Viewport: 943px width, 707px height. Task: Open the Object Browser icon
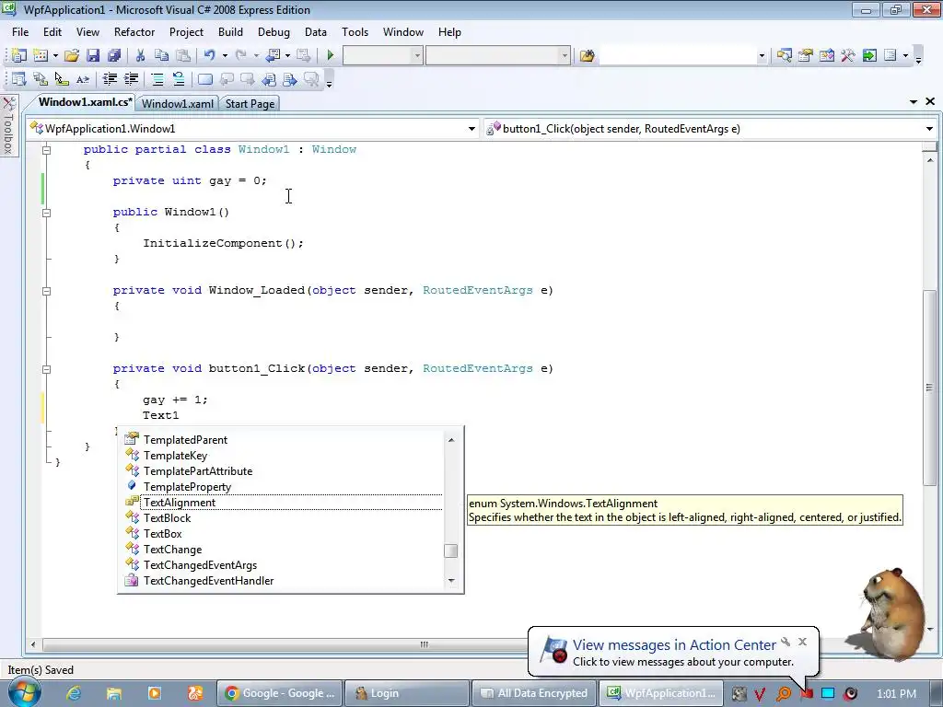(x=826, y=55)
